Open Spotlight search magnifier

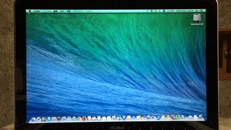tap(197, 10)
